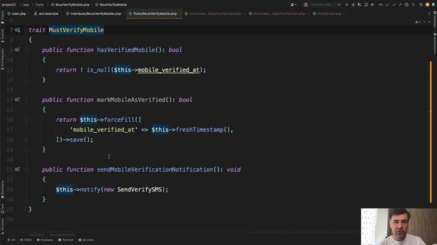Viewport: 437px width, 245px height.
Task: Open the Search Everywhere magnifier
Action: coord(421,5)
